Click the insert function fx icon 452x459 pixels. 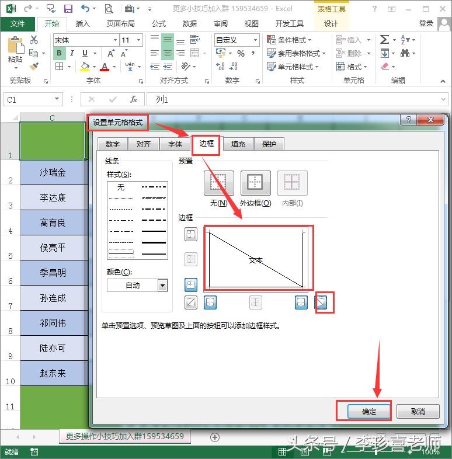134,99
